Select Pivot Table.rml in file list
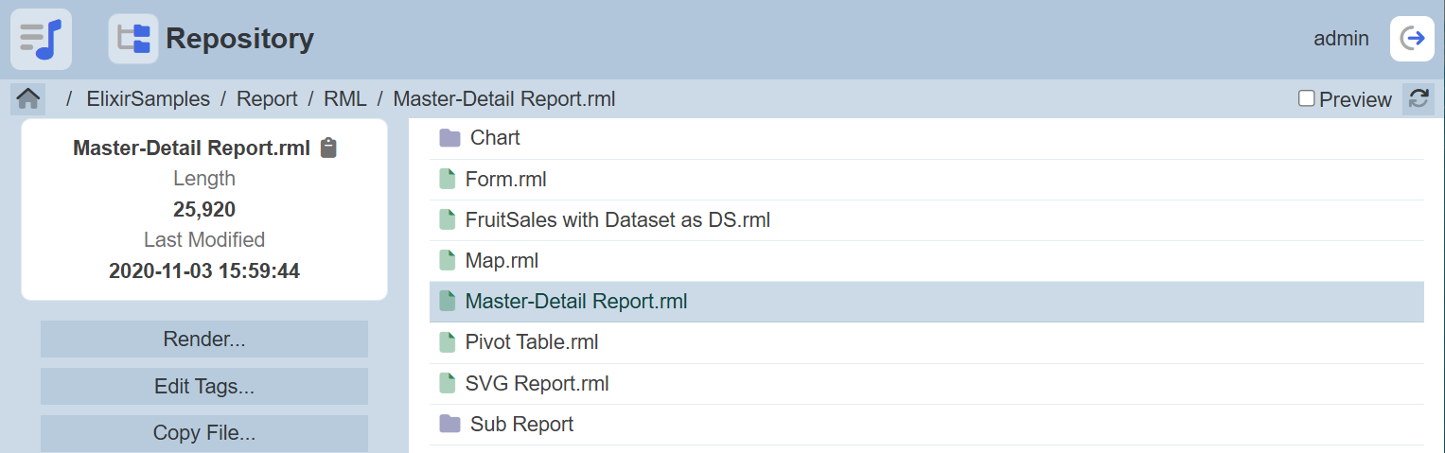Viewport: 1445px width, 453px height. click(532, 342)
